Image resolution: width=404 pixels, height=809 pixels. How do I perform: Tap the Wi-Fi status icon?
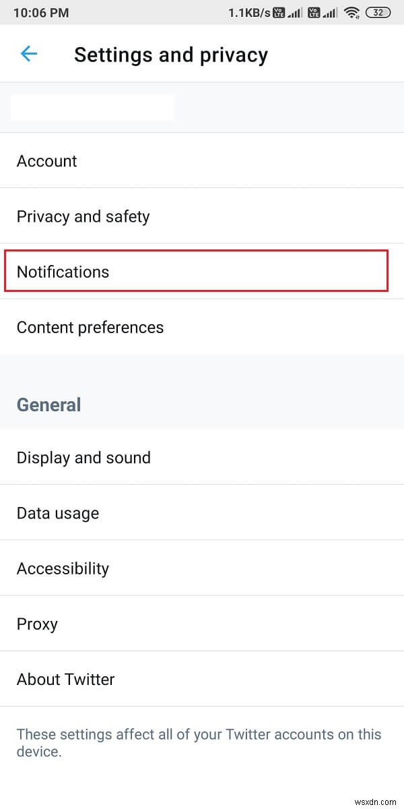coord(351,12)
